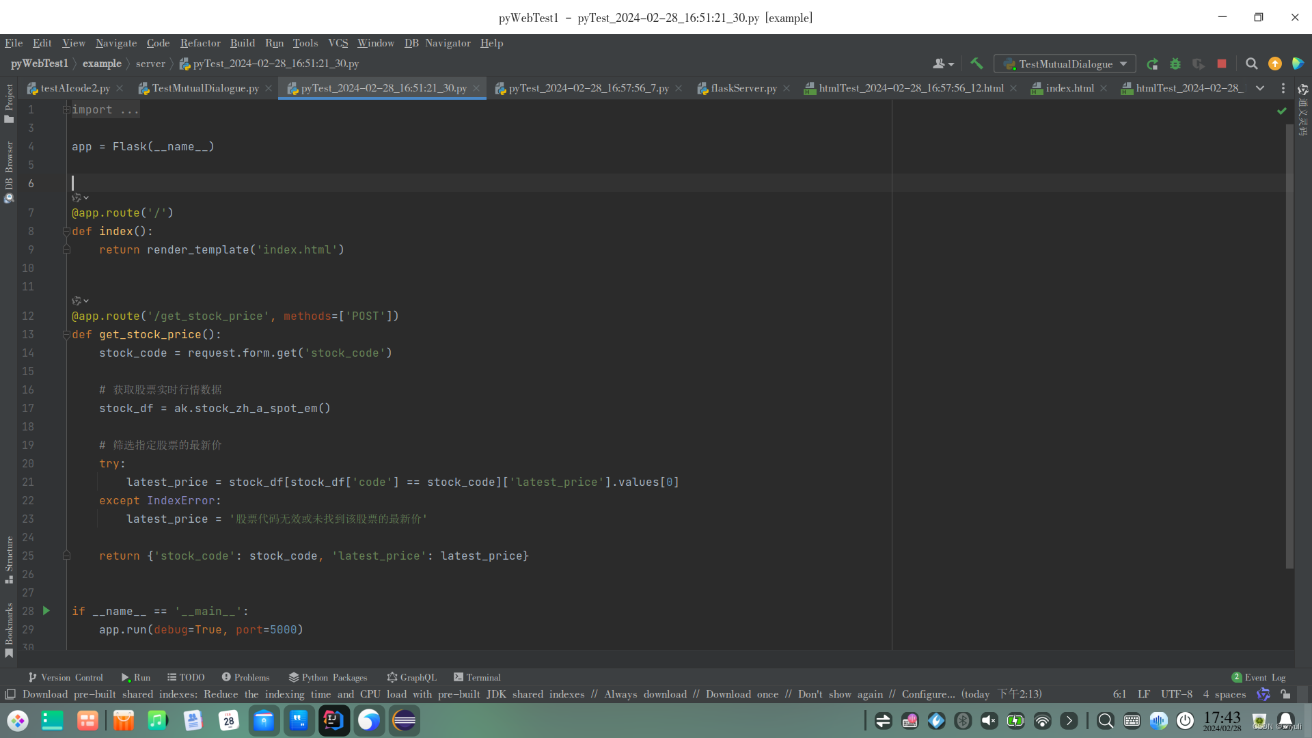The width and height of the screenshot is (1312, 738).
Task: Open the Refactor menu
Action: click(200, 43)
